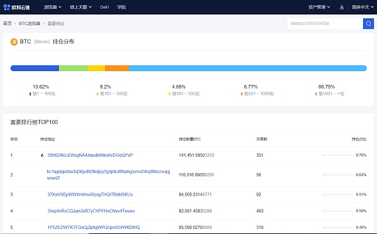Screen dimensions: 377x234
Task: Click the blue search magnifier button
Action: [x=368, y=24]
